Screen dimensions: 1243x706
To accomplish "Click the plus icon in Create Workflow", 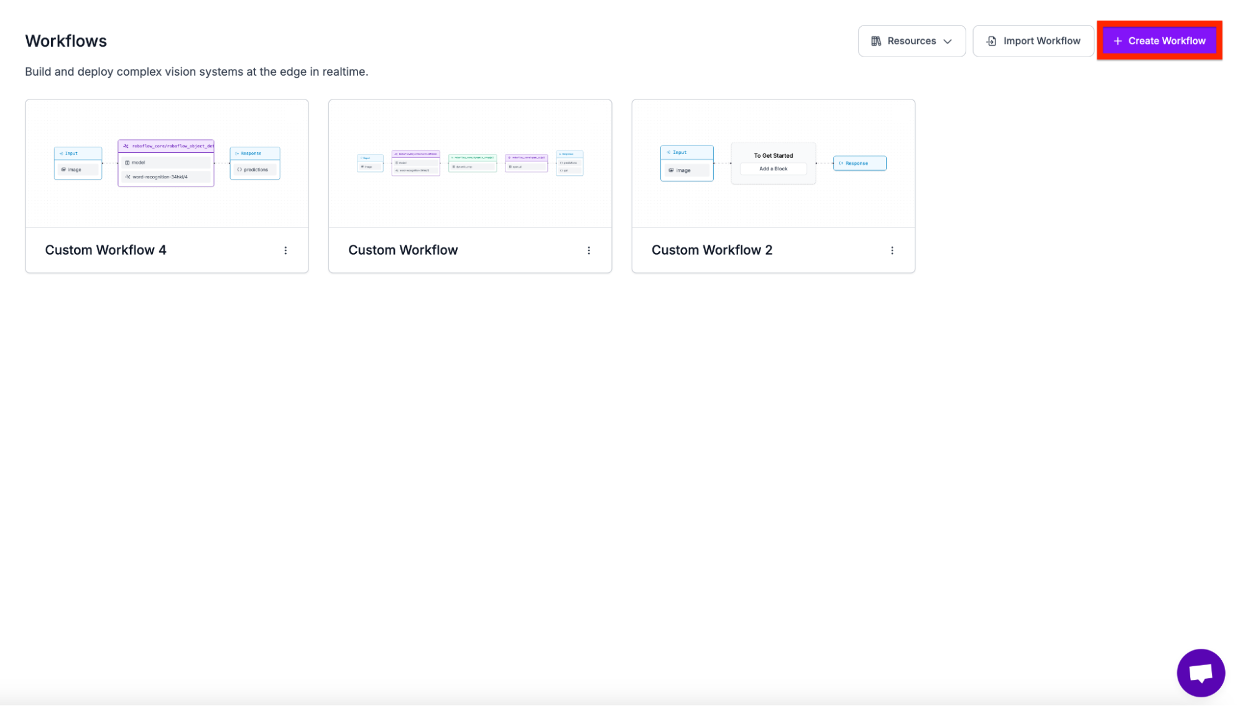I will (1117, 41).
